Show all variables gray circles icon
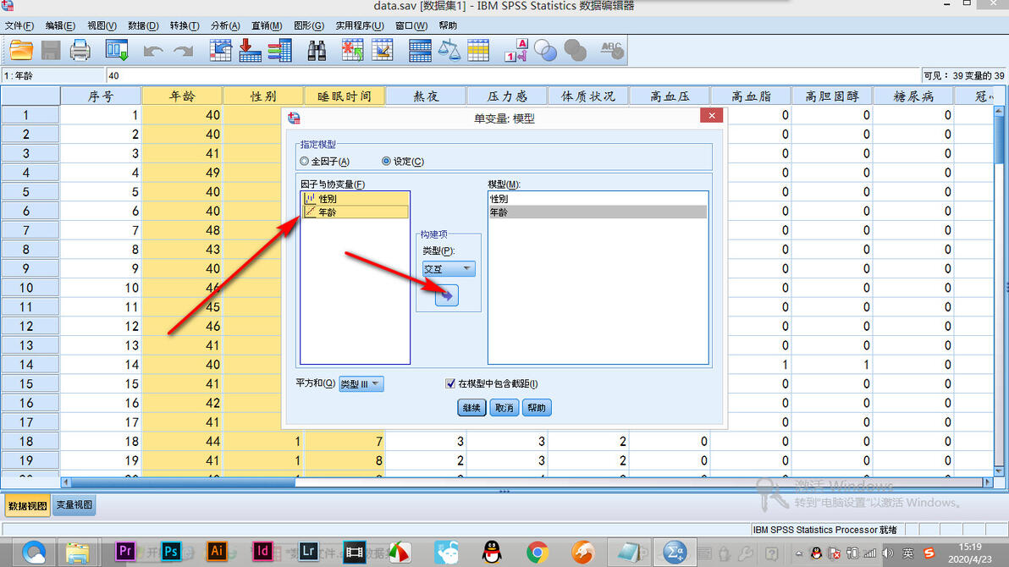Image resolution: width=1009 pixels, height=567 pixels. pyautogui.click(x=575, y=50)
